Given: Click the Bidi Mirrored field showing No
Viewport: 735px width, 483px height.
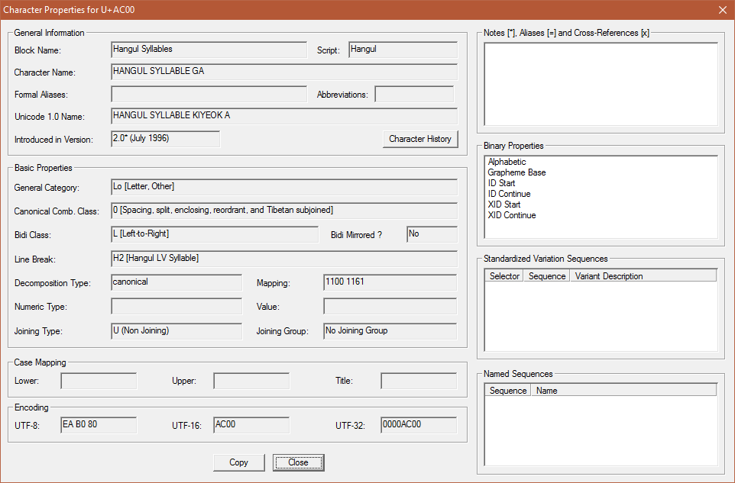Looking at the screenshot, I should pos(432,234).
